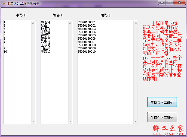187x137 pixels.
Task: Click the 编号列 column label
Action: coord(105,15)
